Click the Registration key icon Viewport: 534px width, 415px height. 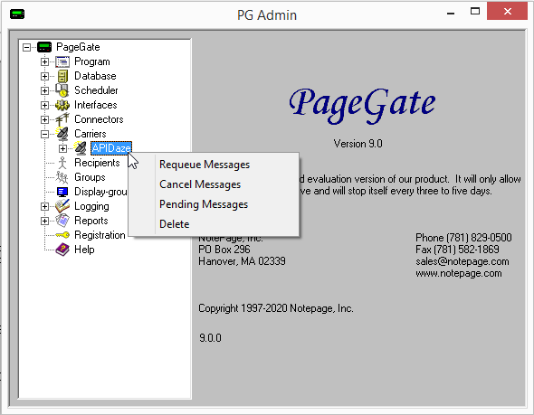pyautogui.click(x=62, y=235)
